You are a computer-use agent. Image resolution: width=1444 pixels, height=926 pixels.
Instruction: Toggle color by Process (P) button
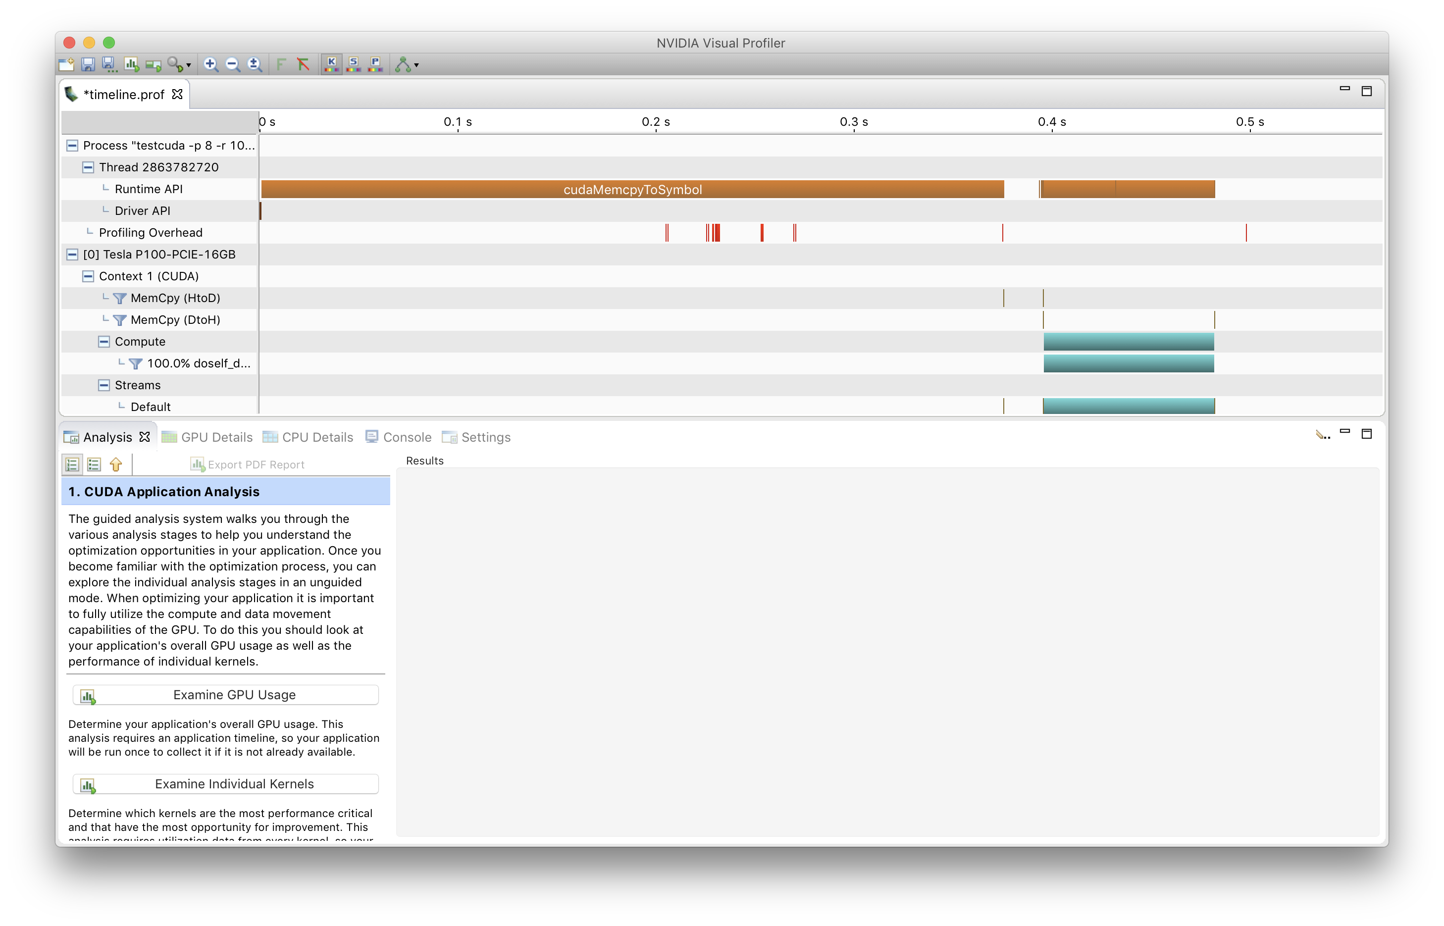click(x=376, y=64)
